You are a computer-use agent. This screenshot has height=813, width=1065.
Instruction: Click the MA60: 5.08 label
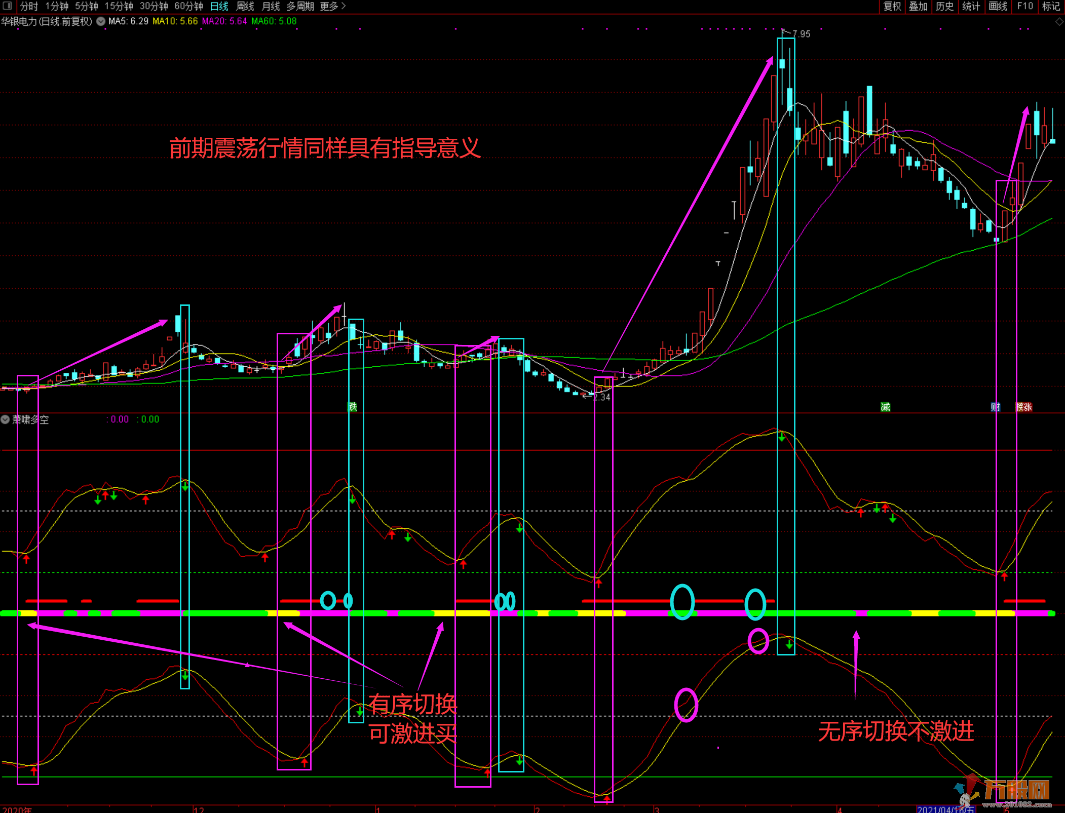[x=274, y=21]
